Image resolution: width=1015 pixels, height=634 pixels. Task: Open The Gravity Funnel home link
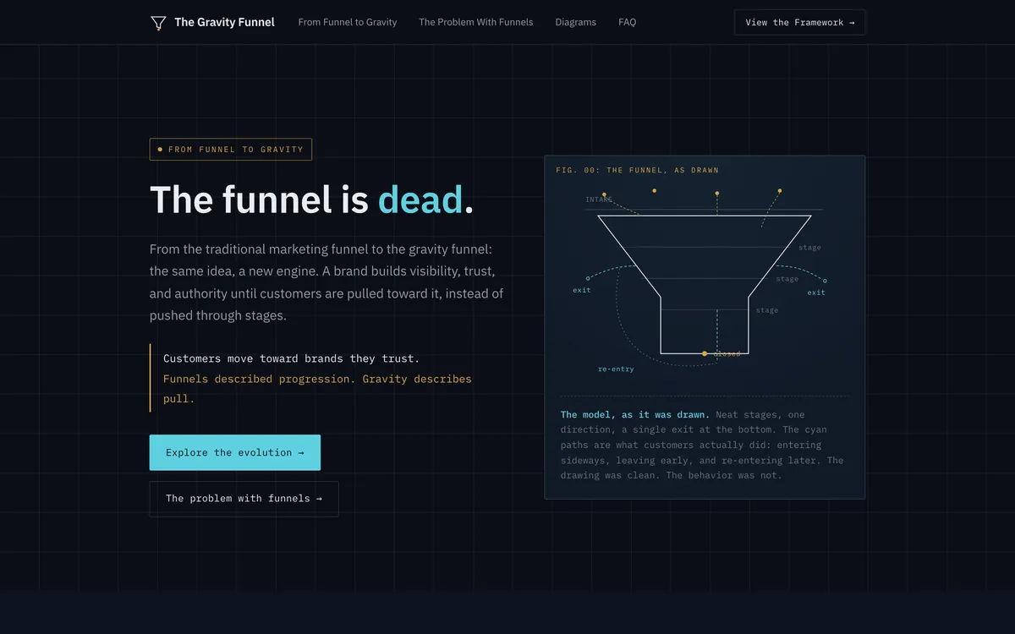(x=212, y=23)
